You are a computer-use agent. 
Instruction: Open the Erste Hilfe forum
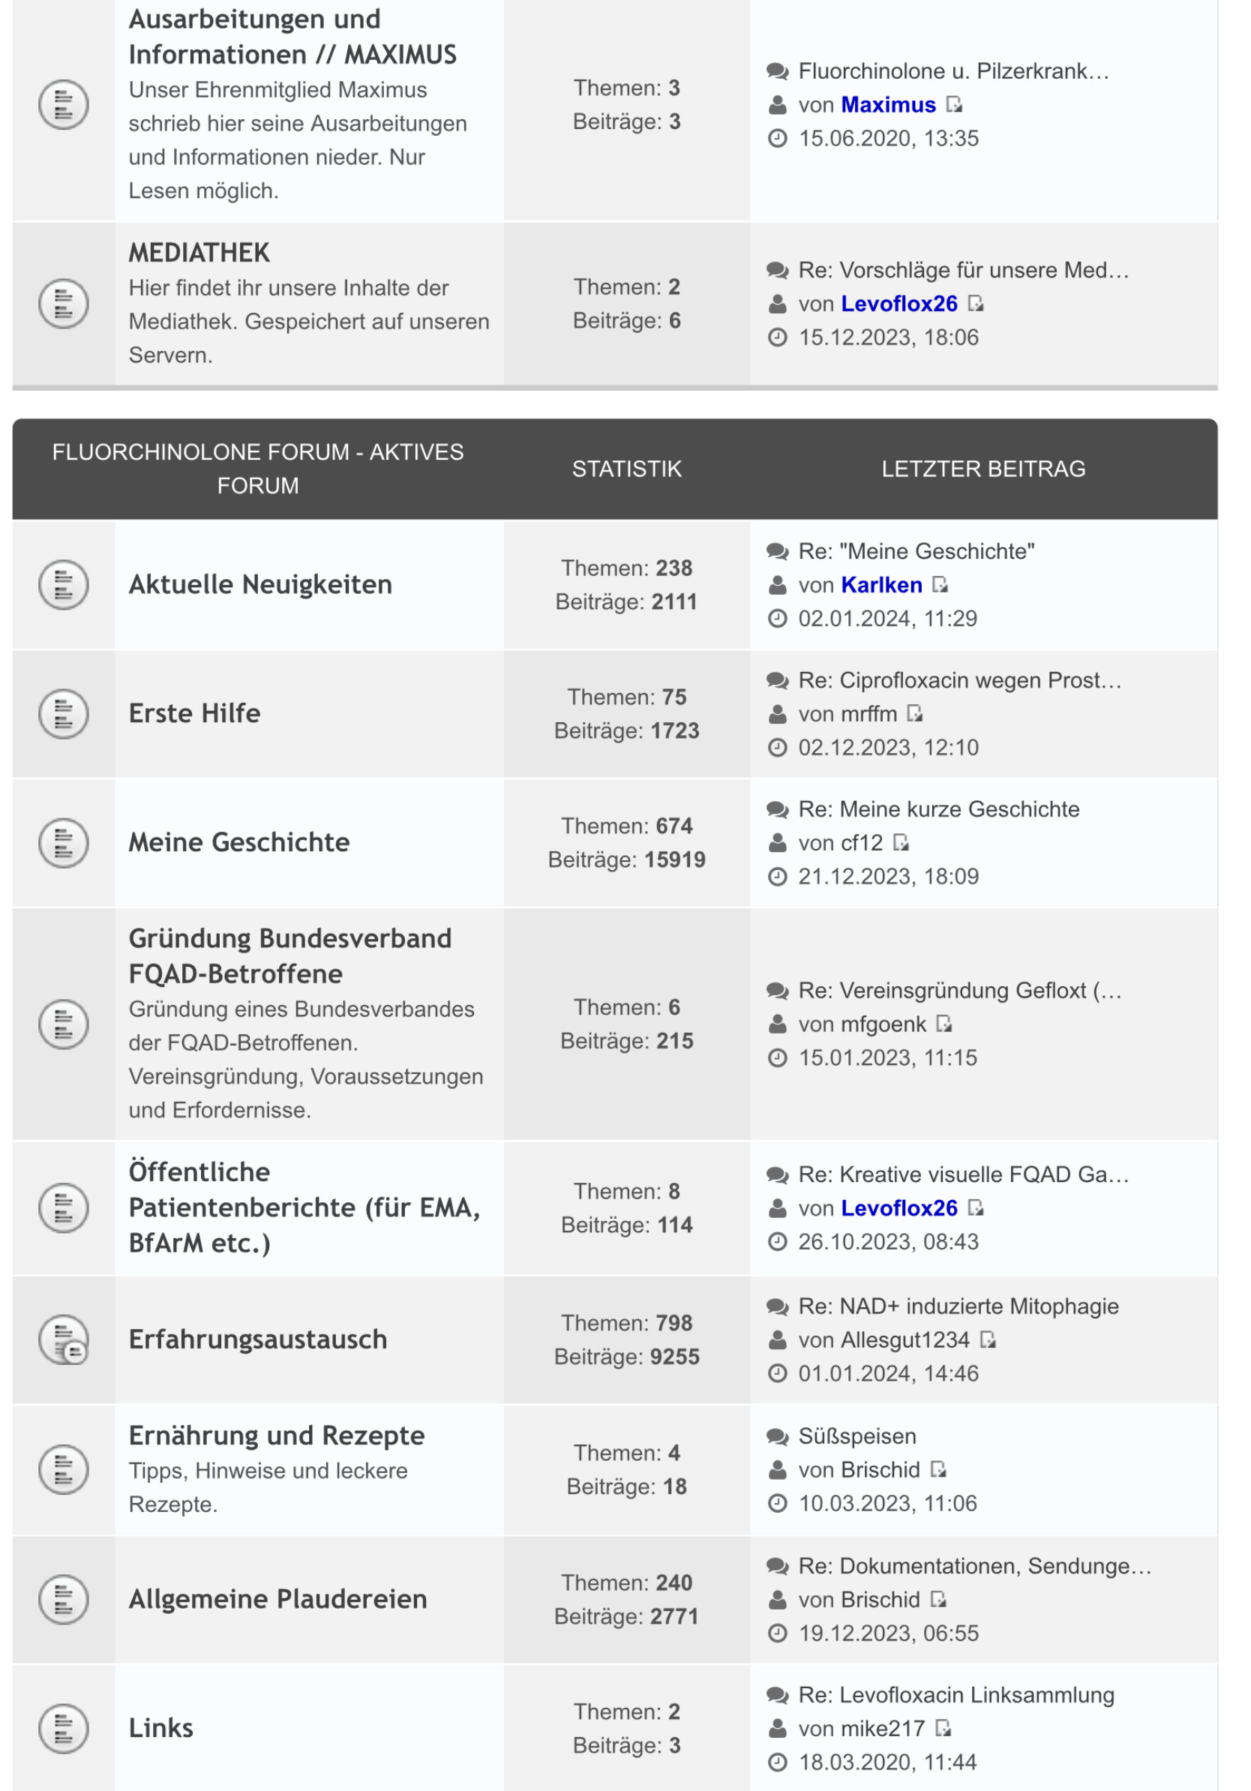click(194, 713)
